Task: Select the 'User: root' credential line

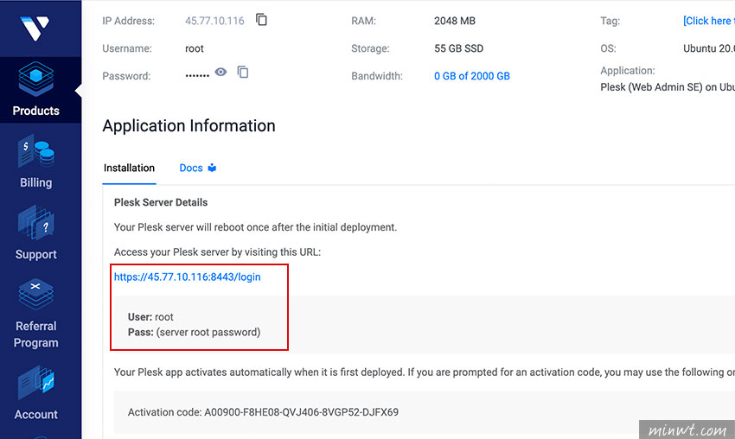Action: [150, 316]
